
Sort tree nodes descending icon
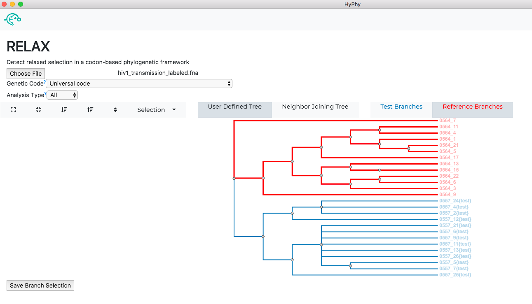point(64,110)
